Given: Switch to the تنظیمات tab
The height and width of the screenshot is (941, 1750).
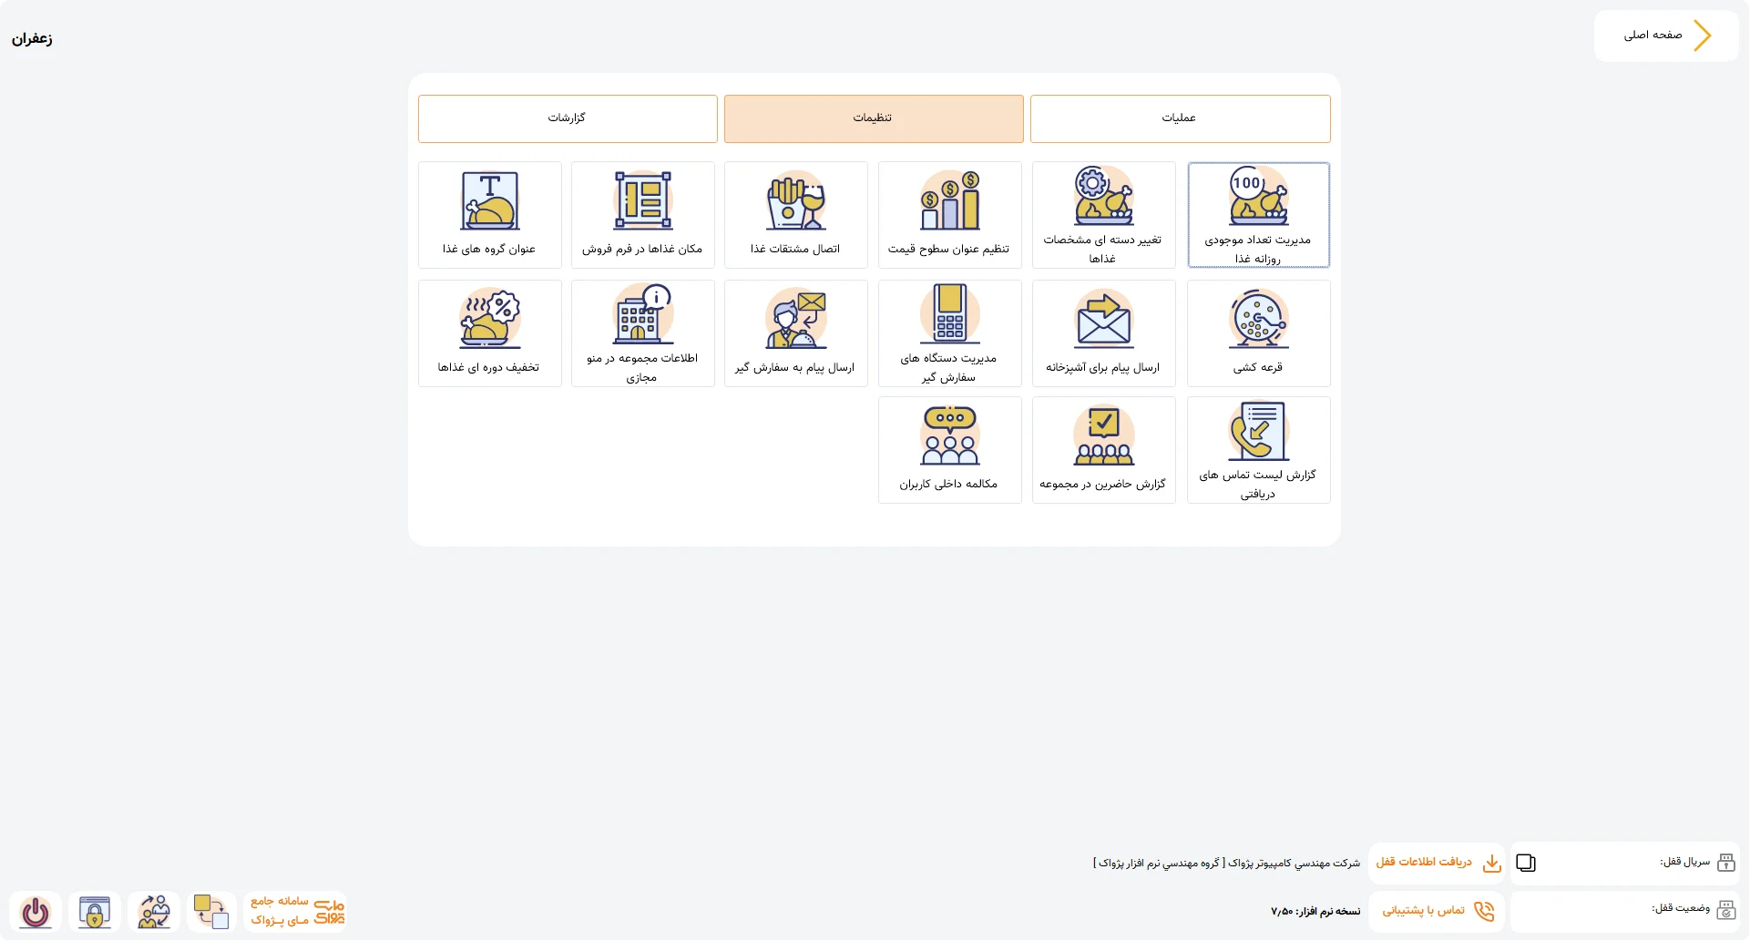Looking at the screenshot, I should 874,118.
